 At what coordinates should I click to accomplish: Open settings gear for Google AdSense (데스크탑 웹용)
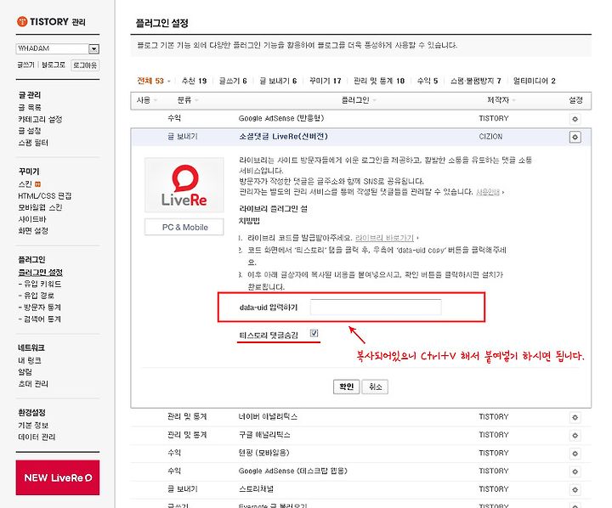click(575, 471)
